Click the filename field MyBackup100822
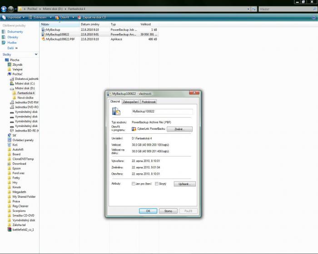Viewport: 318px width, 254px height. (162, 111)
